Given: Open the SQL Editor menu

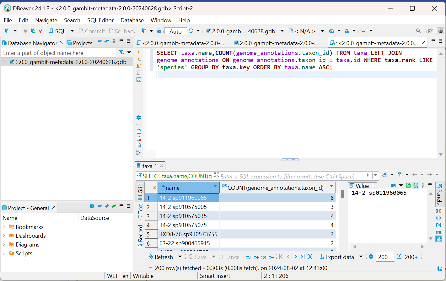Looking at the screenshot, I should [100, 20].
